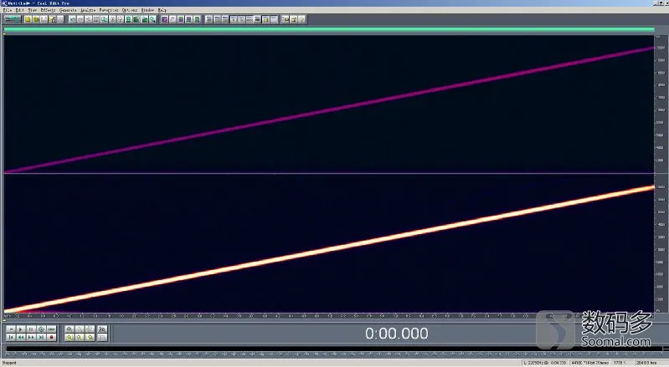Viewport: 669px width, 367px height.
Task: Open the Window menu
Action: [148, 10]
